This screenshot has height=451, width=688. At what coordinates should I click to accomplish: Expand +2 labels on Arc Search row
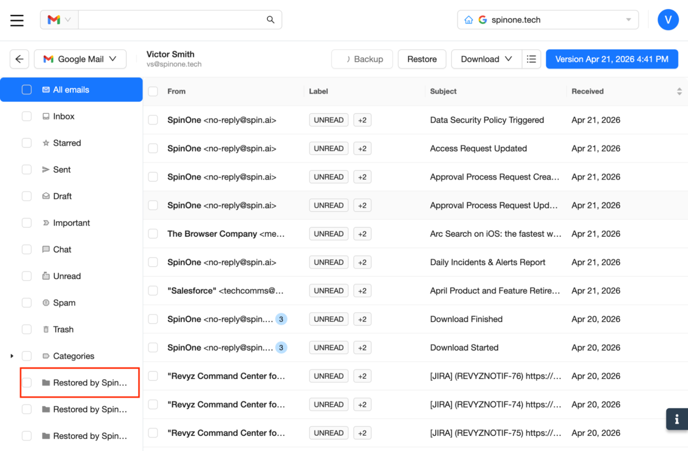tap(362, 234)
